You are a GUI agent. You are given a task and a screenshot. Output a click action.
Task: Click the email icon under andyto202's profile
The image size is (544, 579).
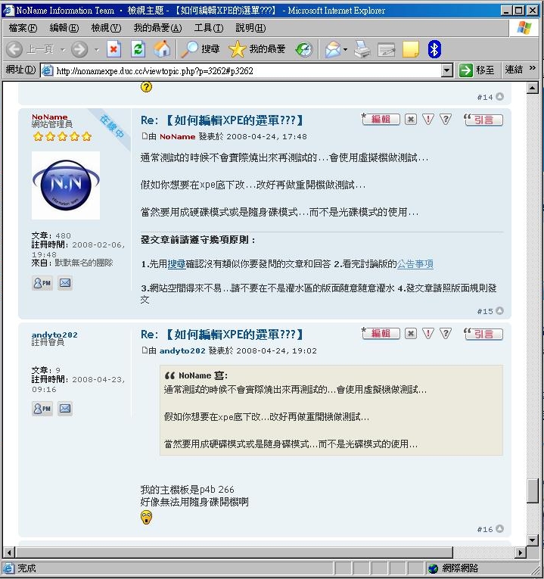(x=65, y=409)
